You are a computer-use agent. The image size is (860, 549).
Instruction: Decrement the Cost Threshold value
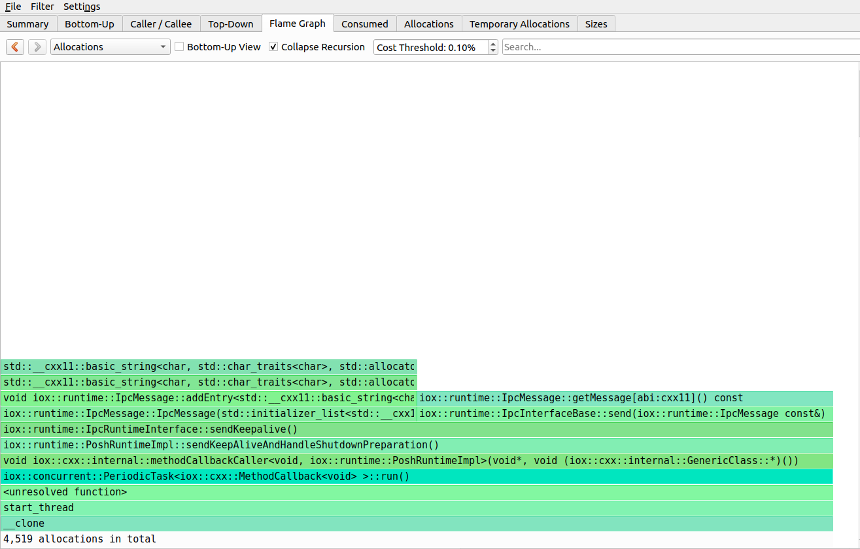click(492, 50)
